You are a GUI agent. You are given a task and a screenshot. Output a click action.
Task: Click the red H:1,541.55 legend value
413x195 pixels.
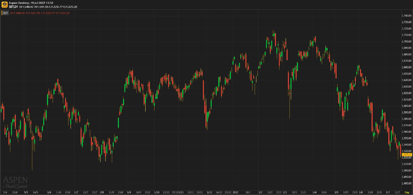(x=33, y=13)
